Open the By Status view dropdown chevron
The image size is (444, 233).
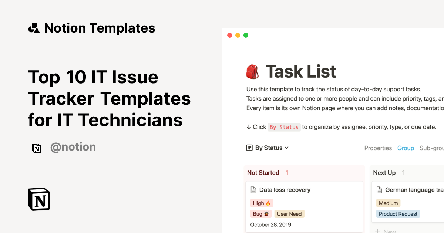(287, 148)
